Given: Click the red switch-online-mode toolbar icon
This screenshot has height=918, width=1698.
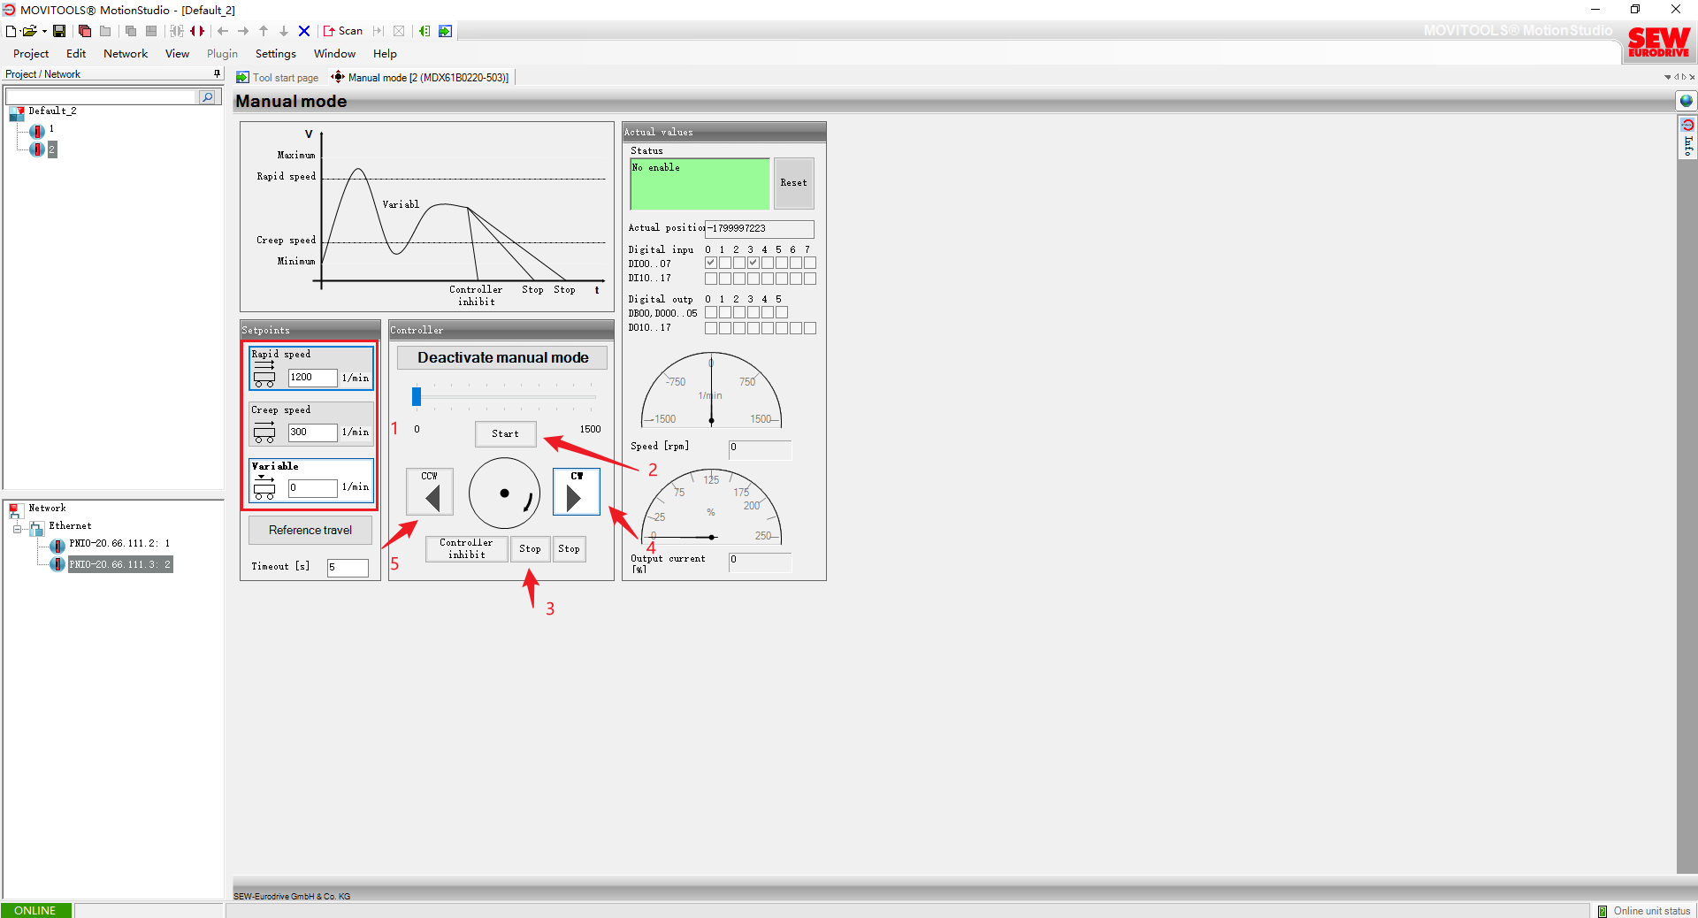Looking at the screenshot, I should click(197, 31).
